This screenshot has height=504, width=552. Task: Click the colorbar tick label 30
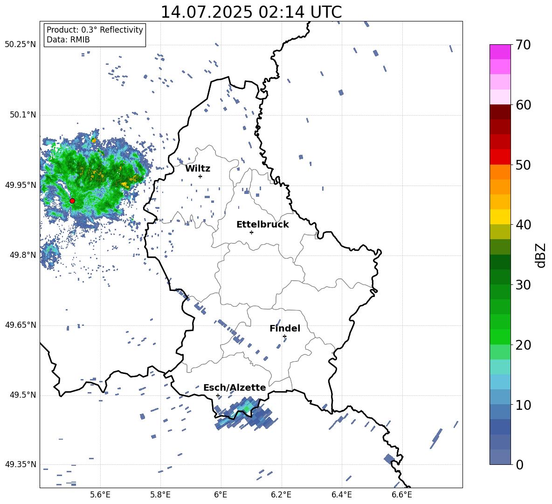coord(523,285)
